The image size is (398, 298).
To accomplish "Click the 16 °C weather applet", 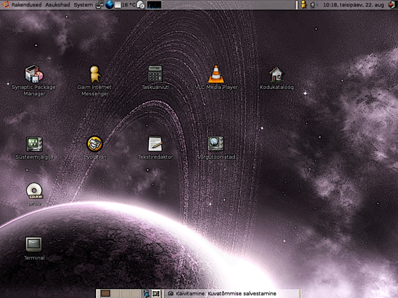I will click(125, 5).
